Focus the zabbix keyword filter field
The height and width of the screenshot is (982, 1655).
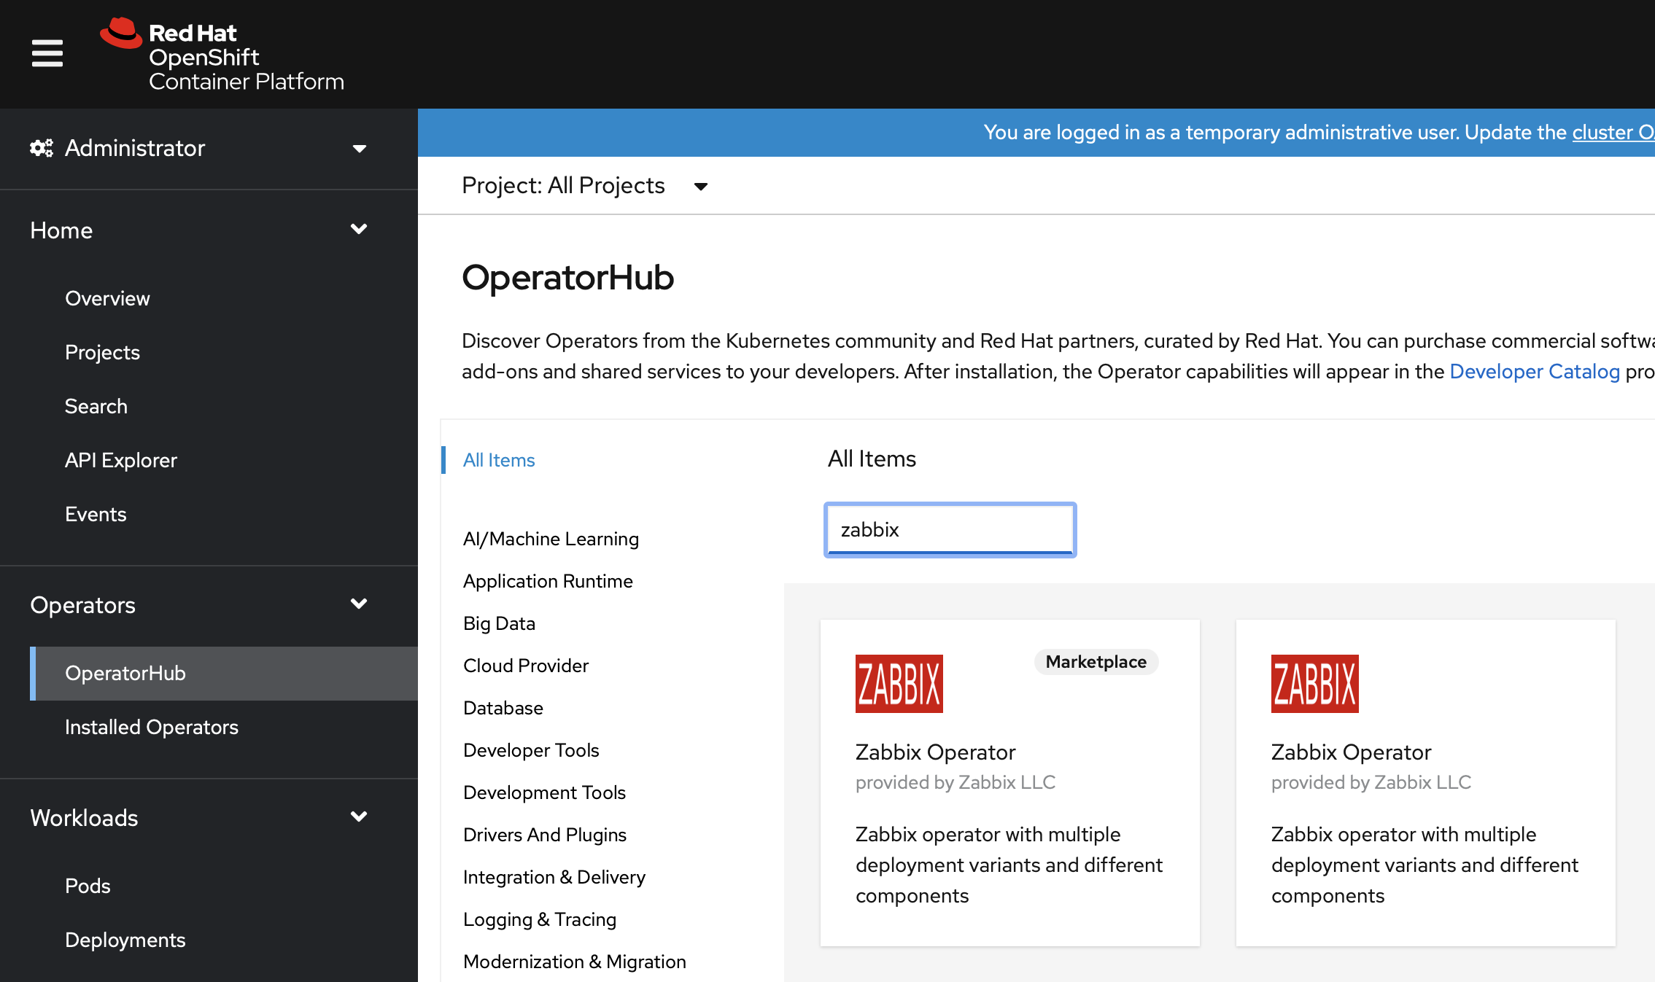click(x=950, y=530)
